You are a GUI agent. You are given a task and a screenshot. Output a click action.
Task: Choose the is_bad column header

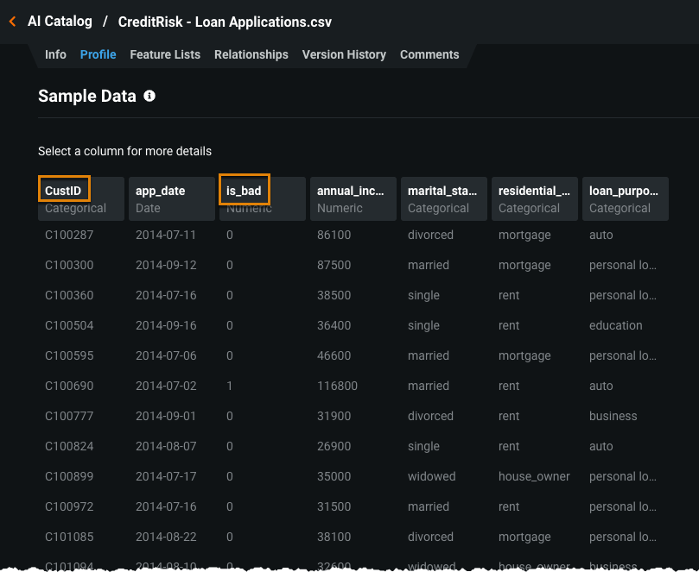245,191
